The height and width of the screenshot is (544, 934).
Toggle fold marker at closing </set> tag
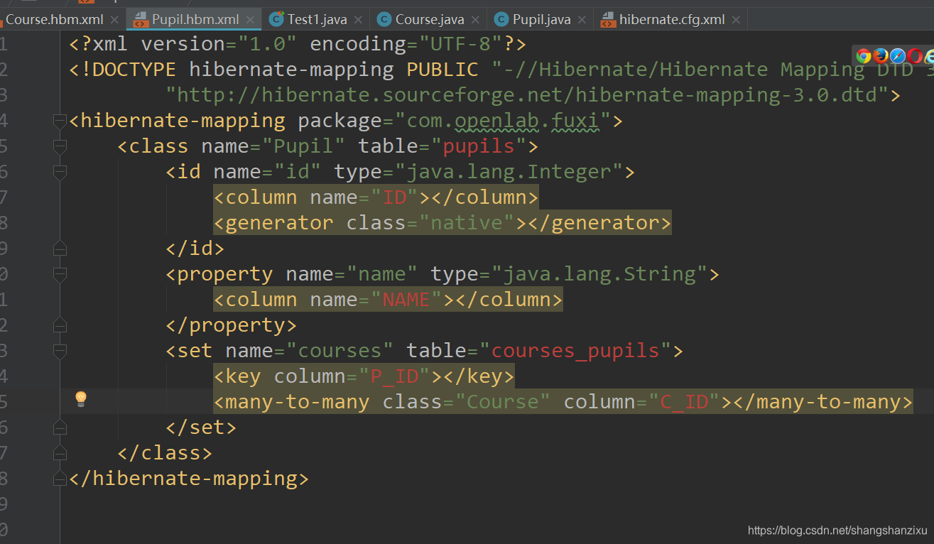60,428
